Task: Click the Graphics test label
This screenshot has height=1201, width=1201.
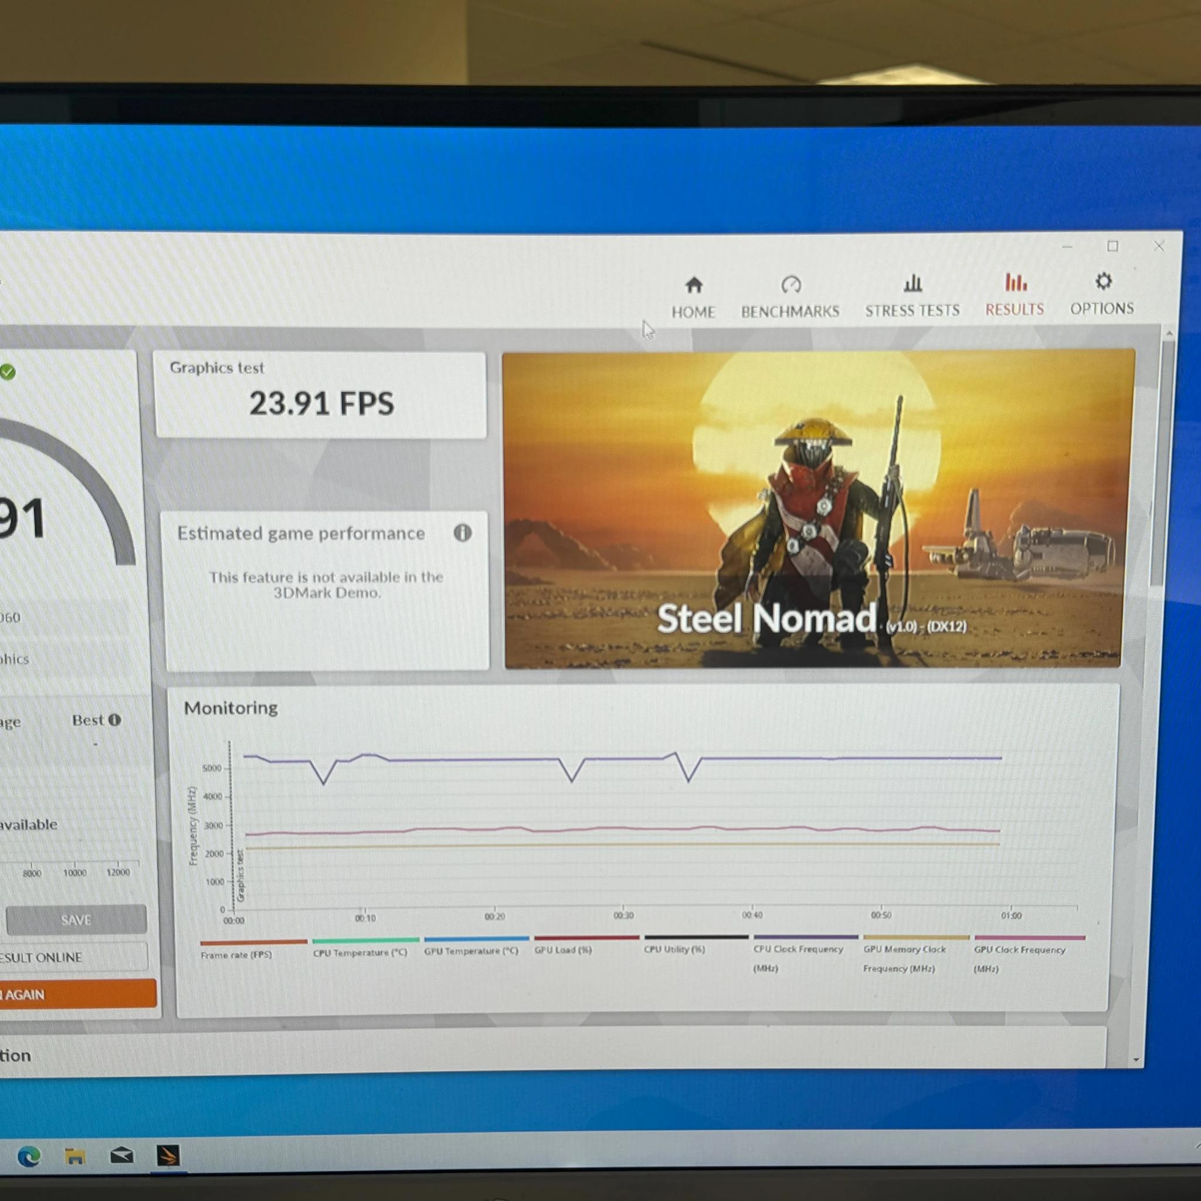Action: pos(217,368)
